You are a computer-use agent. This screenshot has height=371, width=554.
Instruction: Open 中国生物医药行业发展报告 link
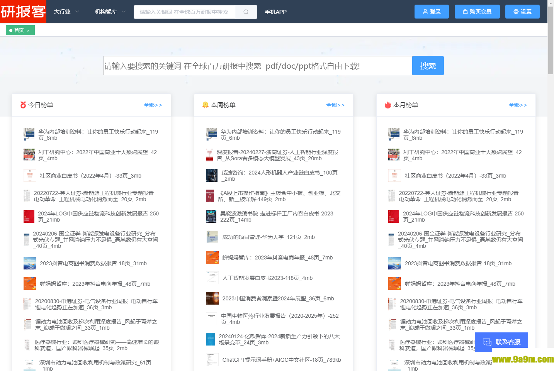280,319
